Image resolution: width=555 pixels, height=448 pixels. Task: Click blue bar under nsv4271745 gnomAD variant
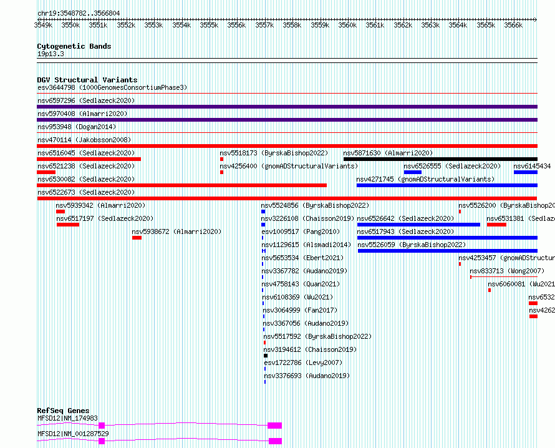[447, 185]
